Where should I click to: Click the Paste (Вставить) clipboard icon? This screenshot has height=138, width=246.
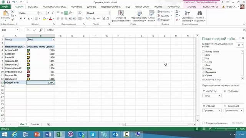pyautogui.click(x=6, y=13)
